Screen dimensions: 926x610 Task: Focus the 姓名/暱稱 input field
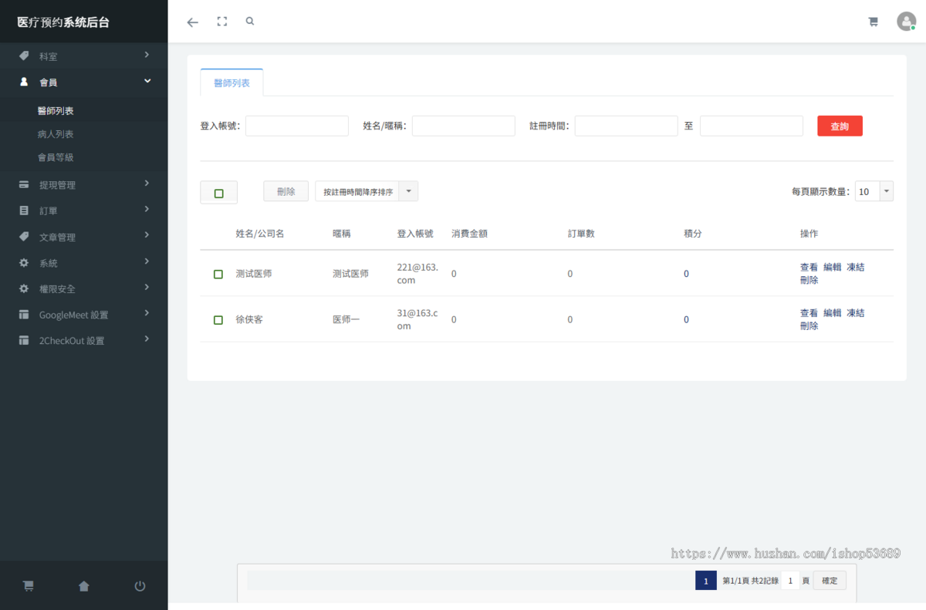tap(463, 126)
